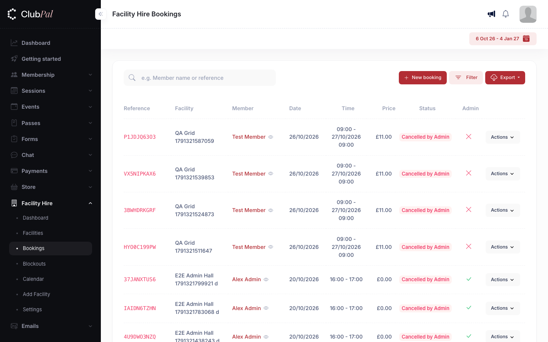Open user profile avatar
548x342 pixels.
(x=528, y=14)
